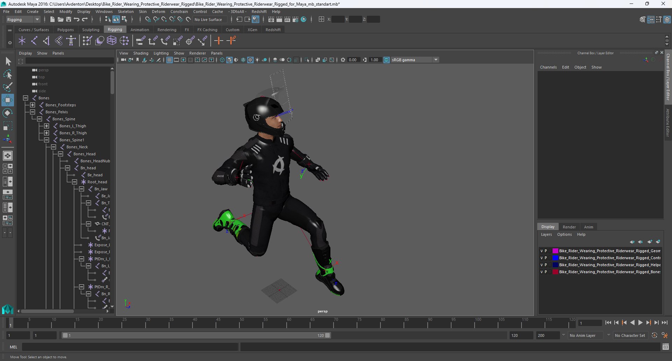Expand the Bones_Footsteps node
This screenshot has width=672, height=361.
(x=33, y=105)
